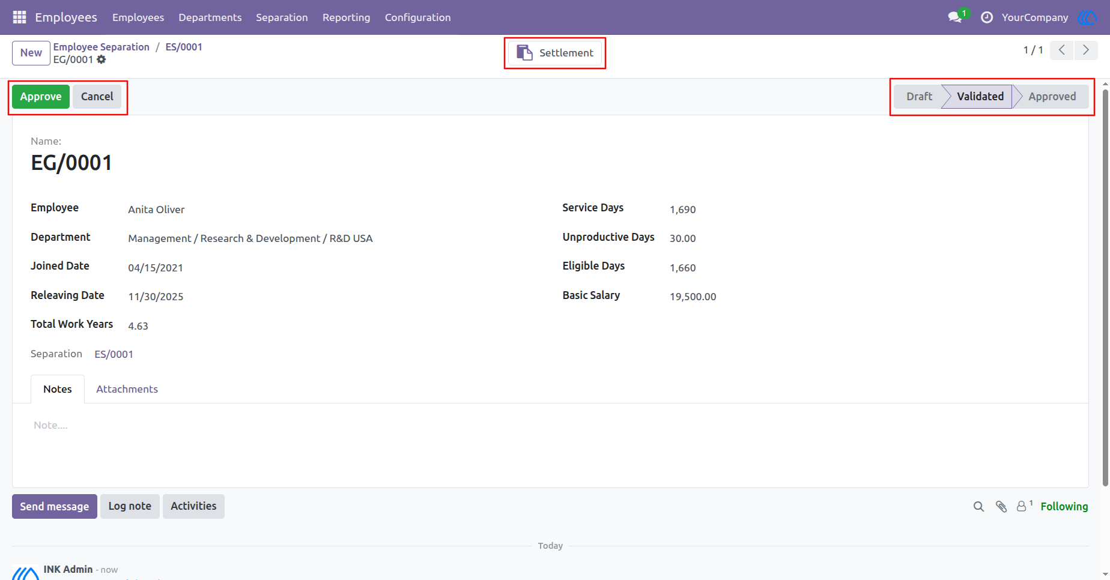Approve the settlement record
1110x580 pixels.
click(x=41, y=97)
